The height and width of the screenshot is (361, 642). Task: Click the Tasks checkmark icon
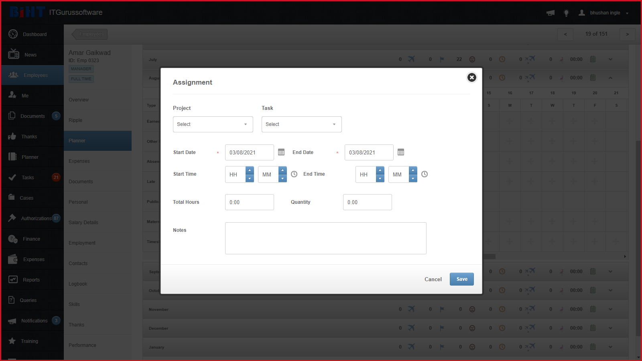point(12,177)
